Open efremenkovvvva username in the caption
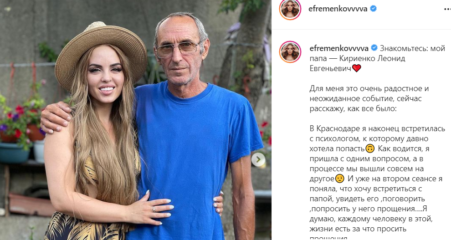The image size is (451, 240). pyautogui.click(x=339, y=48)
